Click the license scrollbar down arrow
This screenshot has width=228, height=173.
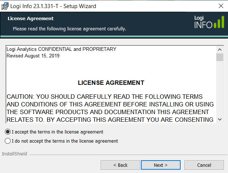click(220, 120)
